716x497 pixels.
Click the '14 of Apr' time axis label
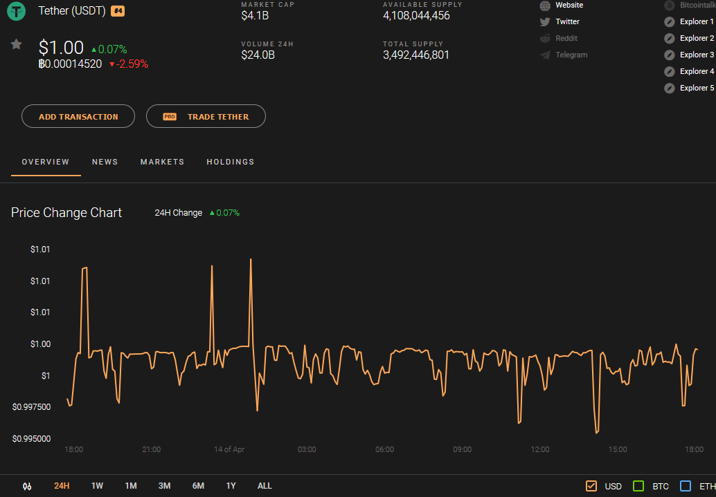point(229,449)
